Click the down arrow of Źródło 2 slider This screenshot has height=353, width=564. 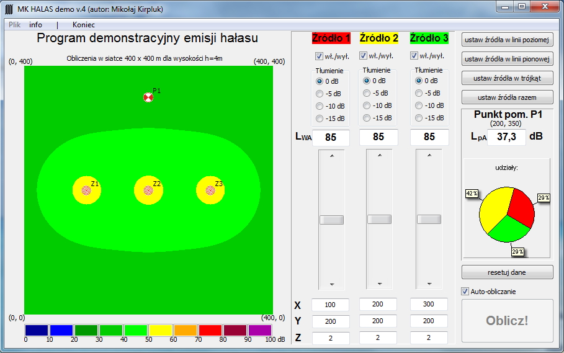379,284
